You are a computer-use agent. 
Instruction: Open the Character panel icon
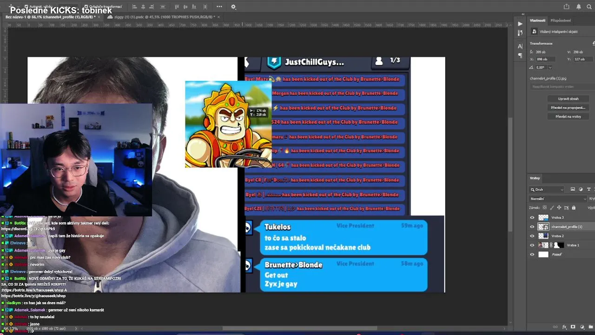point(520,46)
